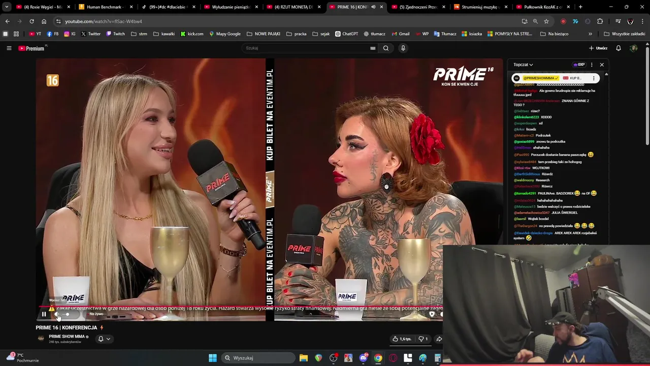Share the video with the arrow icon
This screenshot has width=650, height=366.
[439, 339]
